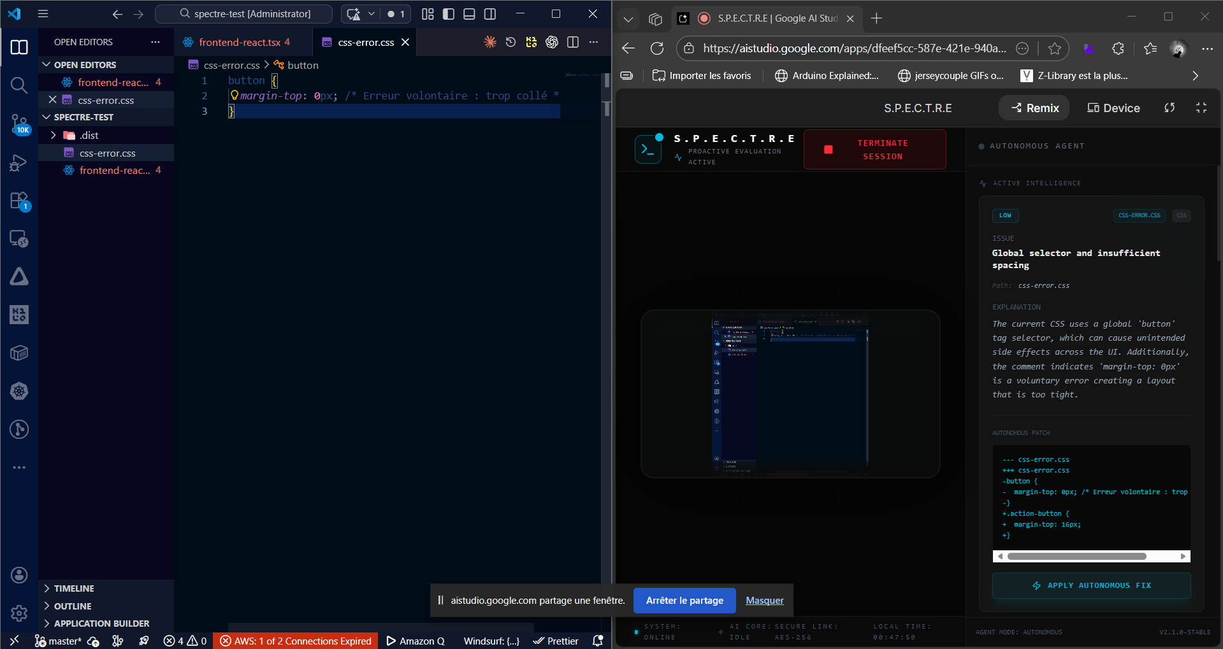Image resolution: width=1223 pixels, height=649 pixels.
Task: Click the Remix button
Action: [x=1034, y=108]
